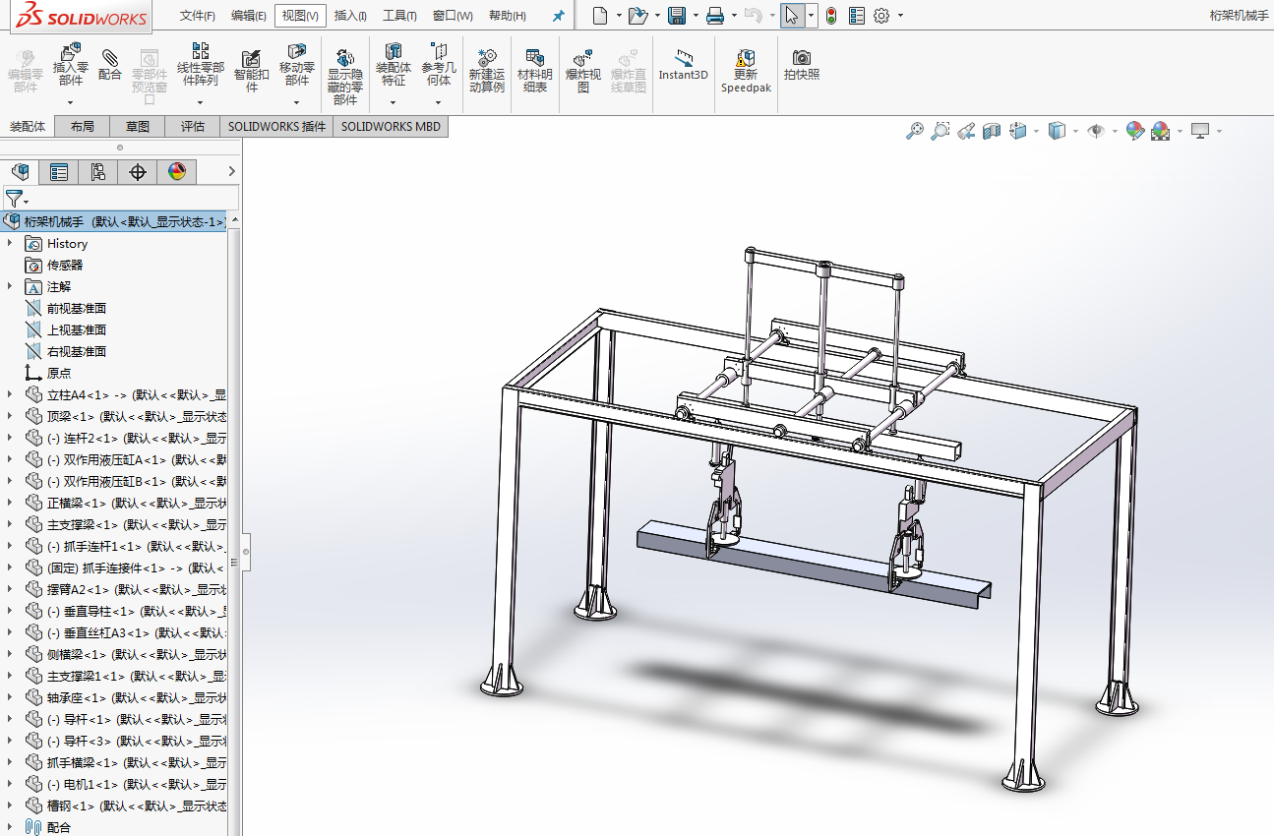
Task: Select the 前视基准面 plane in tree
Action: pos(77,308)
